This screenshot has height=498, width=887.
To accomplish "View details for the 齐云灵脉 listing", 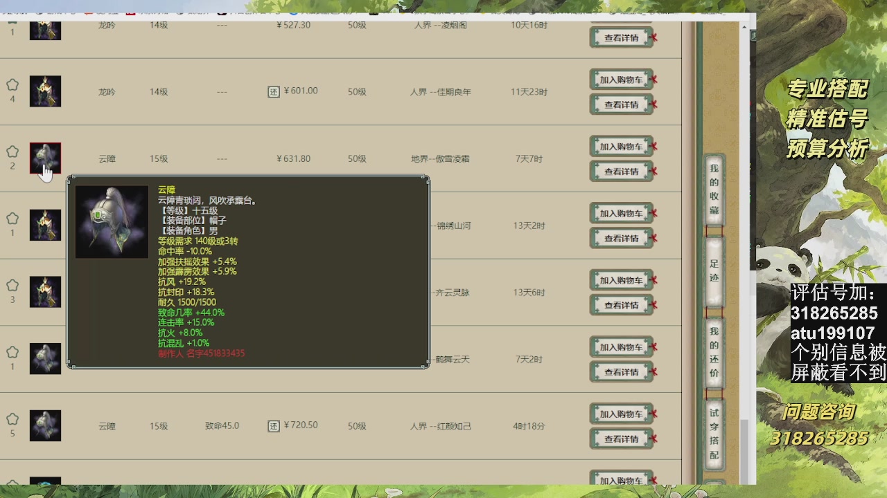I will 622,305.
